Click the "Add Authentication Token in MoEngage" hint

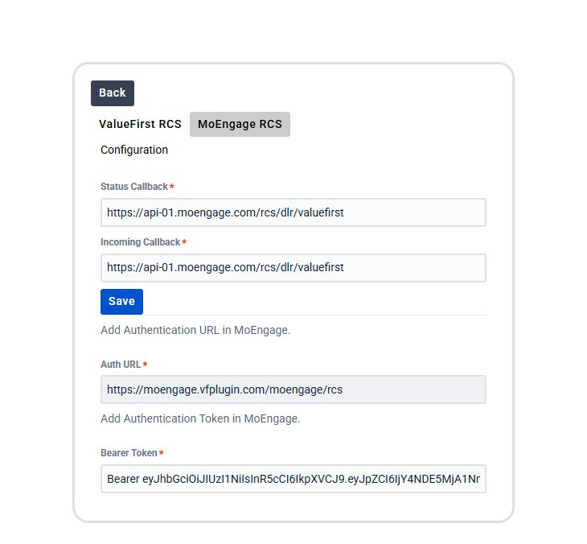[200, 418]
